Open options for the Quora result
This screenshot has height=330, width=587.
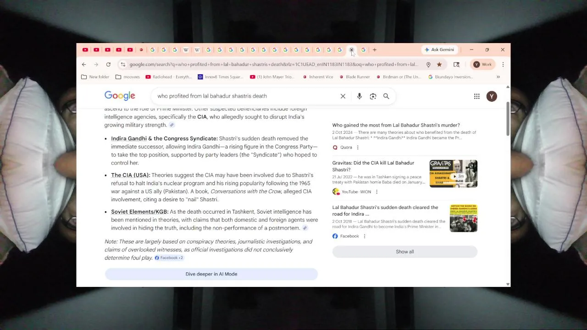tap(358, 148)
